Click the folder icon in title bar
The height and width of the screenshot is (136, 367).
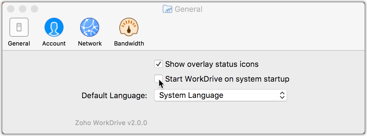pyautogui.click(x=167, y=9)
